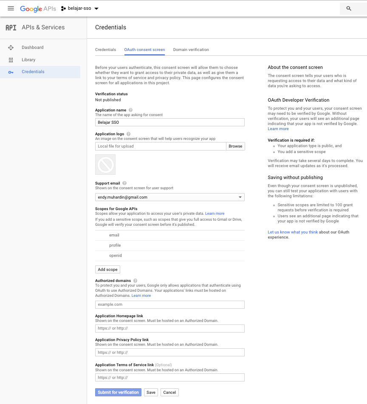Viewport: 367px width, 404px height.
Task: Show help for Support email
Action: tap(124, 183)
